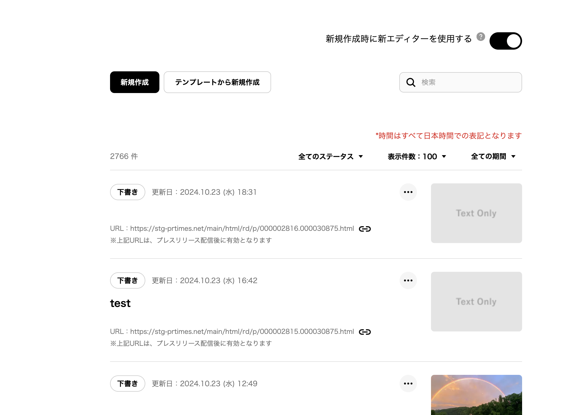Toggle new editor usage switch
The image size is (566, 415).
506,41
